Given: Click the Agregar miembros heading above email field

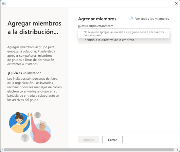Looking at the screenshot, I should (97, 19).
